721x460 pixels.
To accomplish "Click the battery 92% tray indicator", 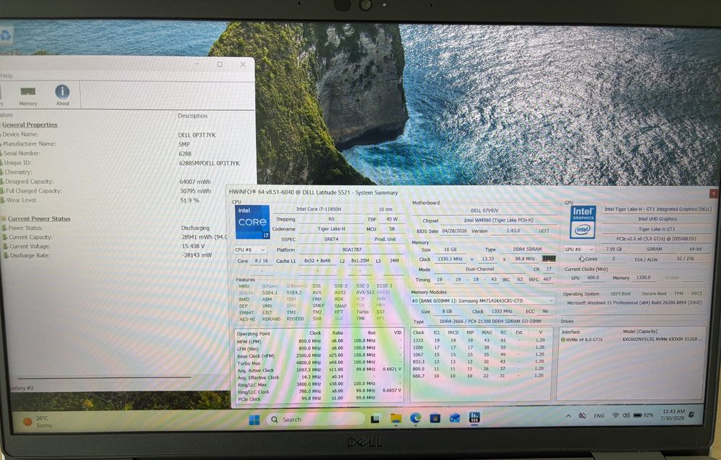I will [x=643, y=415].
